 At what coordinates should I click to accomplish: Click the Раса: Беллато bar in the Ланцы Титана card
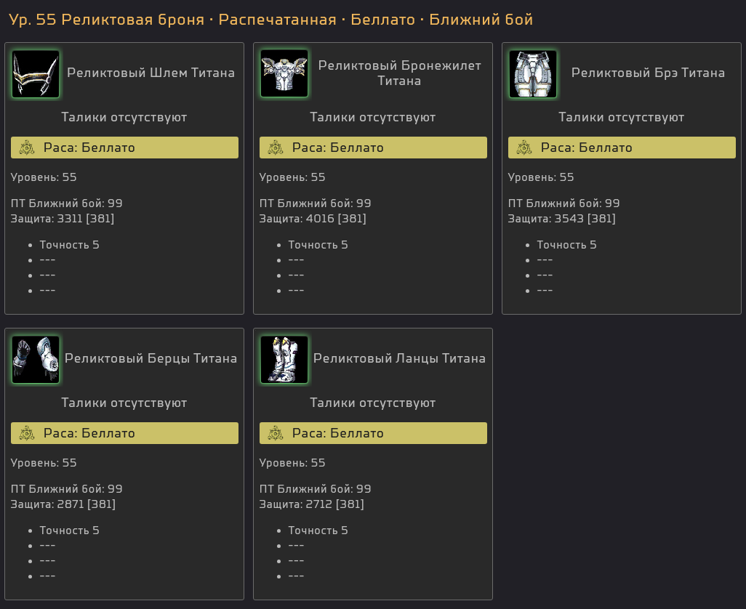click(373, 434)
